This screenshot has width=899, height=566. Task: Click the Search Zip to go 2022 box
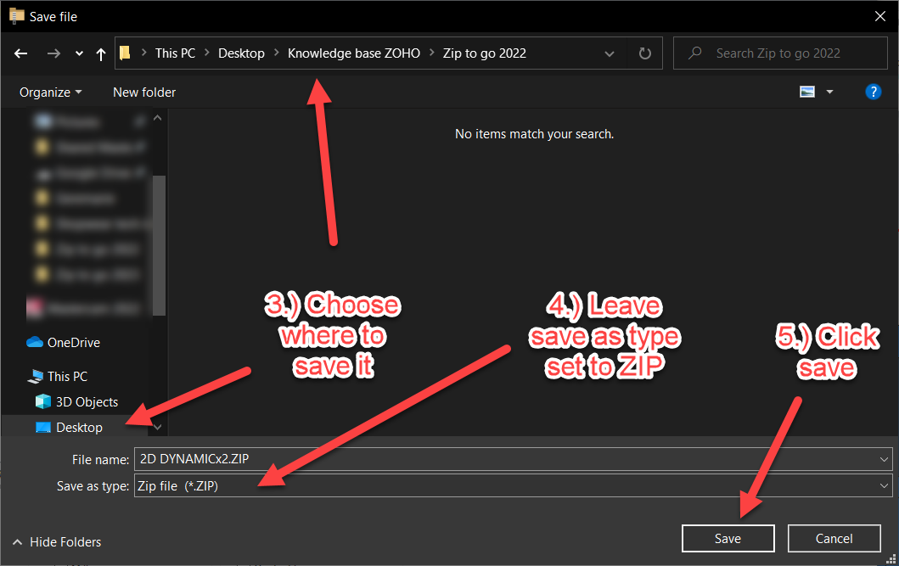(780, 53)
